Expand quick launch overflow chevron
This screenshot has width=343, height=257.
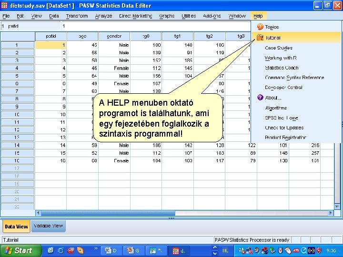(x=96, y=248)
